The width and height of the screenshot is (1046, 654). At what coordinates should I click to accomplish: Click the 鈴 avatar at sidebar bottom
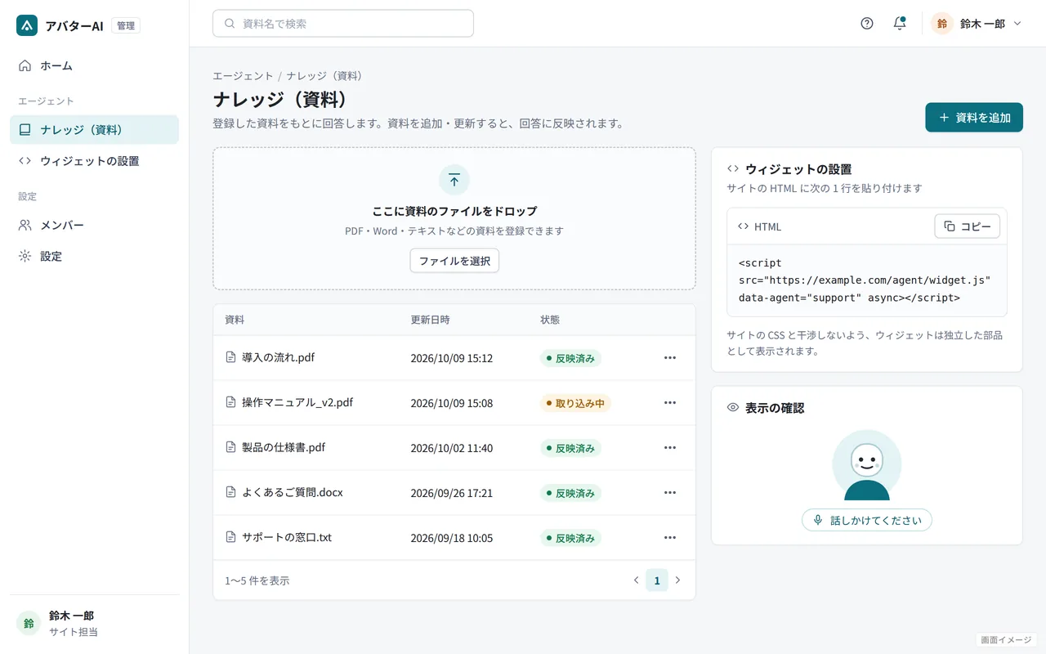tap(29, 623)
